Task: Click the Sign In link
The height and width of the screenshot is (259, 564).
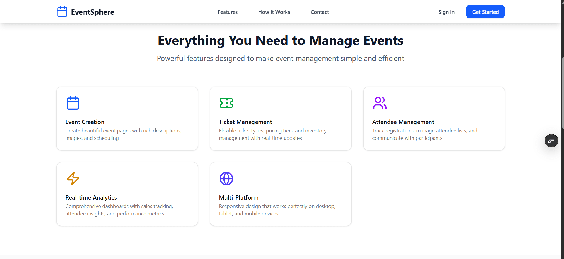Action: click(x=446, y=12)
